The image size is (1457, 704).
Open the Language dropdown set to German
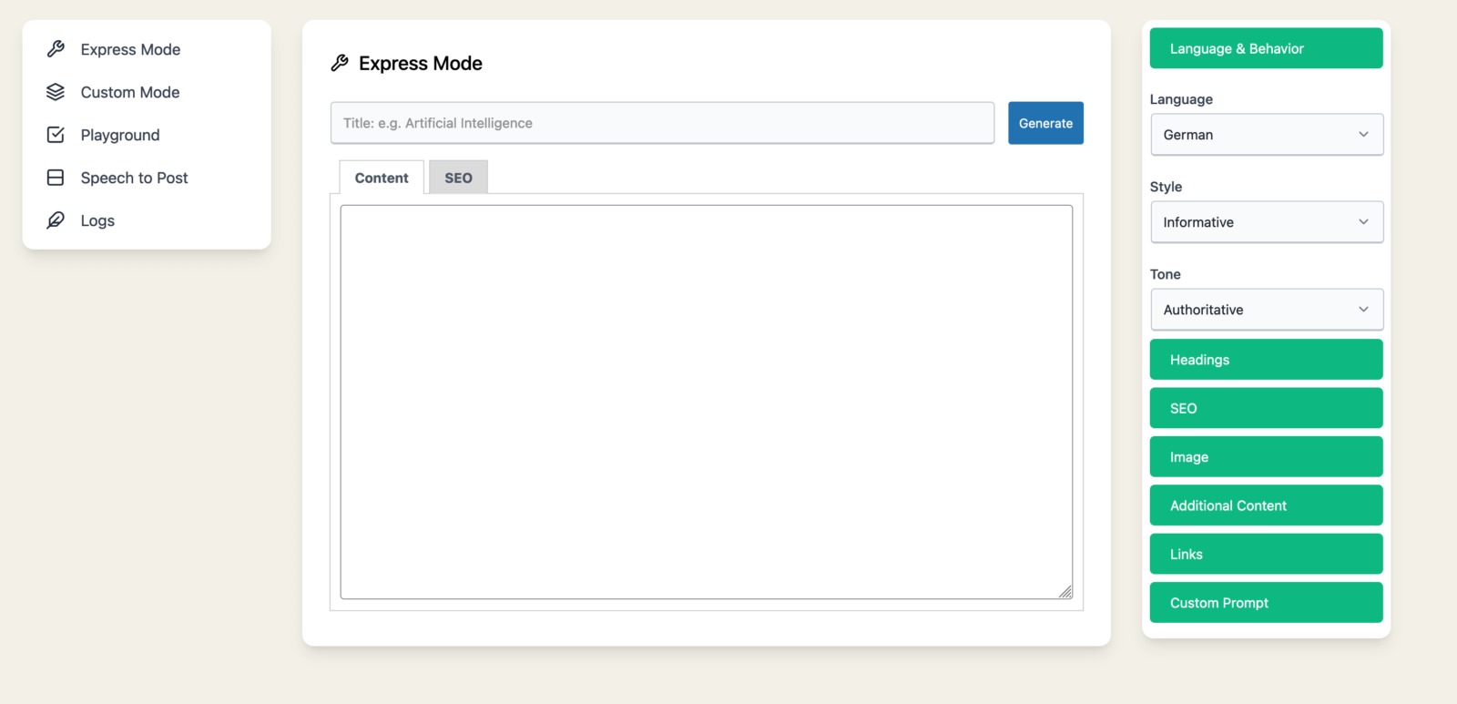[x=1266, y=135]
